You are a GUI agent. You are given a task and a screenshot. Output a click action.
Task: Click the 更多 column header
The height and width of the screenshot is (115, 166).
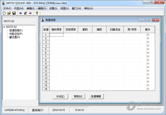click(x=148, y=30)
